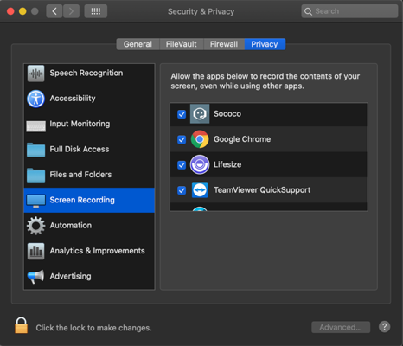This screenshot has width=403, height=346.
Task: Switch to the Firewall tab
Action: click(224, 44)
